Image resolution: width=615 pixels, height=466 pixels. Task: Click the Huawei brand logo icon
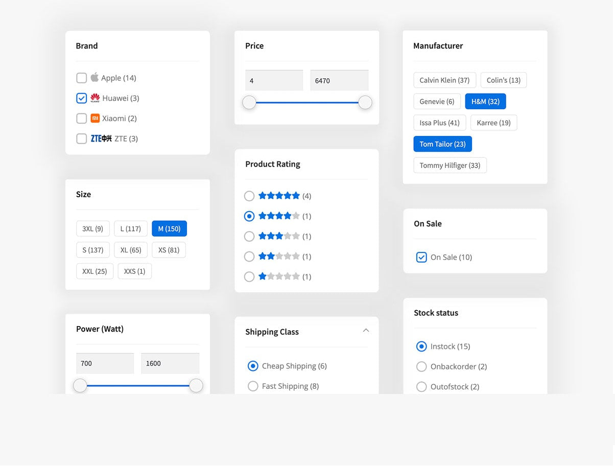pos(95,98)
